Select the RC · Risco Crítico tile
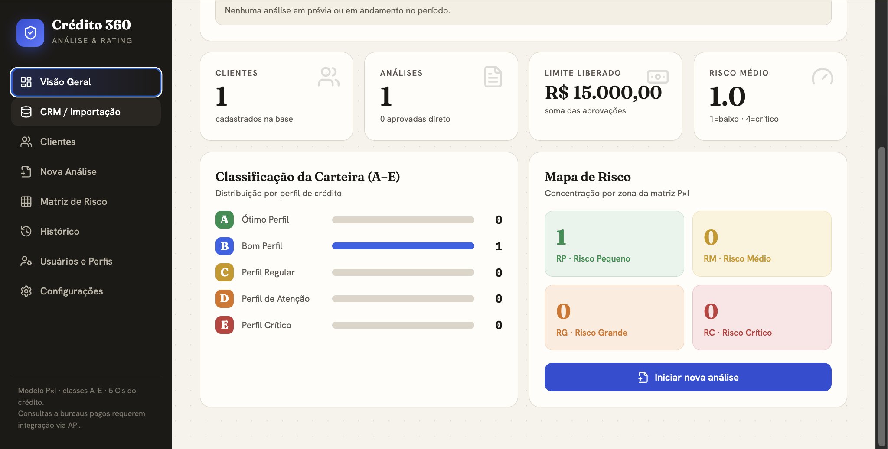The image size is (888, 449). pos(762,317)
